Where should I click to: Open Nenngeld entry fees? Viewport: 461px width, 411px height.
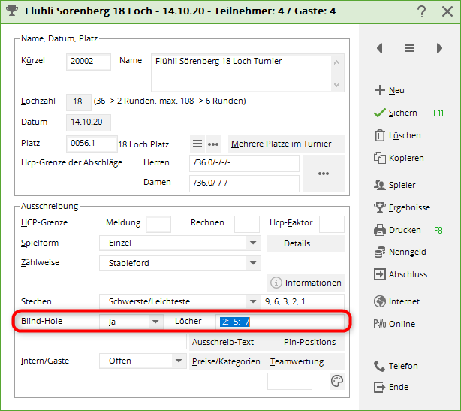point(379,252)
